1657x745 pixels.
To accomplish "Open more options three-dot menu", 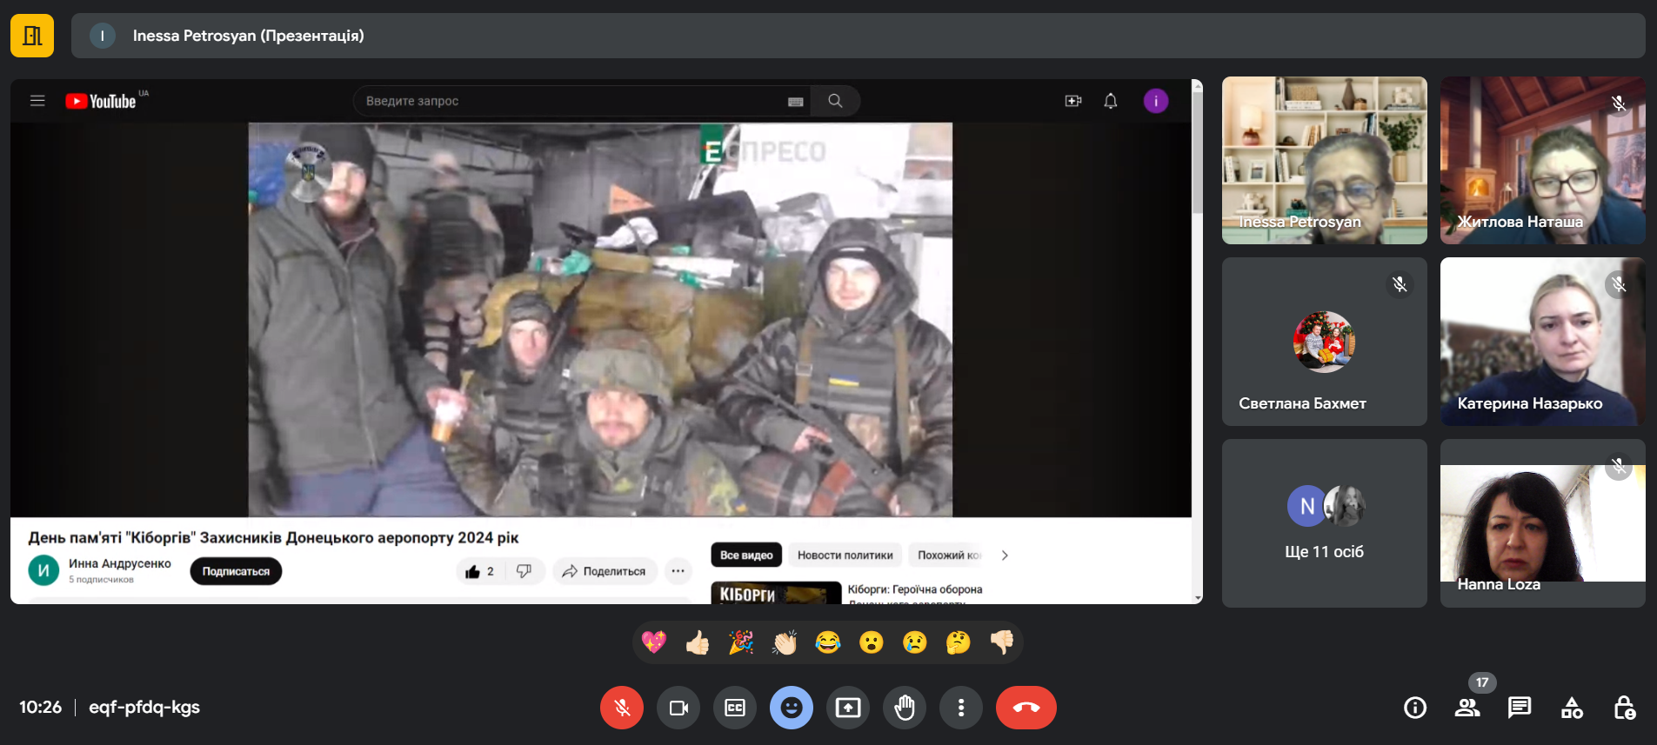I will point(960,708).
